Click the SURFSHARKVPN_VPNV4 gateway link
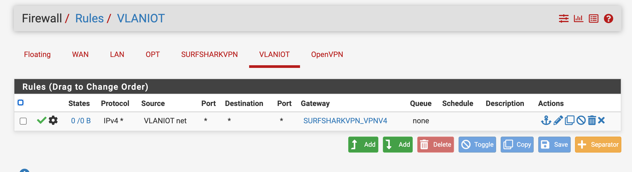632x172 pixels. pos(345,121)
